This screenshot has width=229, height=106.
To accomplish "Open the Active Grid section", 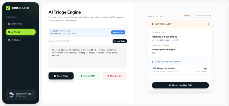I will [20, 24].
